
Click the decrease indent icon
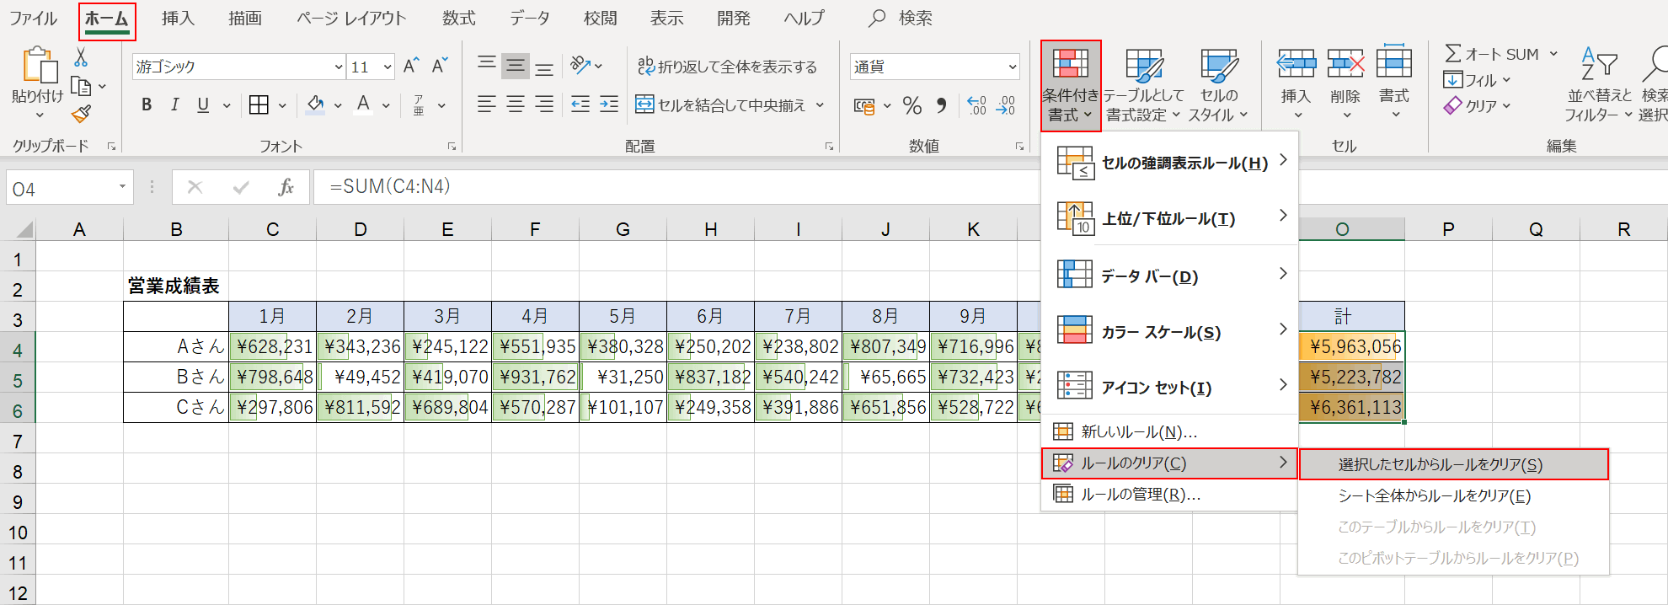point(580,104)
